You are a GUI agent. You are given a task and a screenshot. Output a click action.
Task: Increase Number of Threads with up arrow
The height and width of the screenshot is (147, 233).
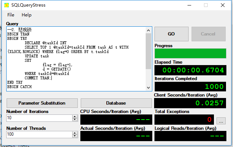75,133
